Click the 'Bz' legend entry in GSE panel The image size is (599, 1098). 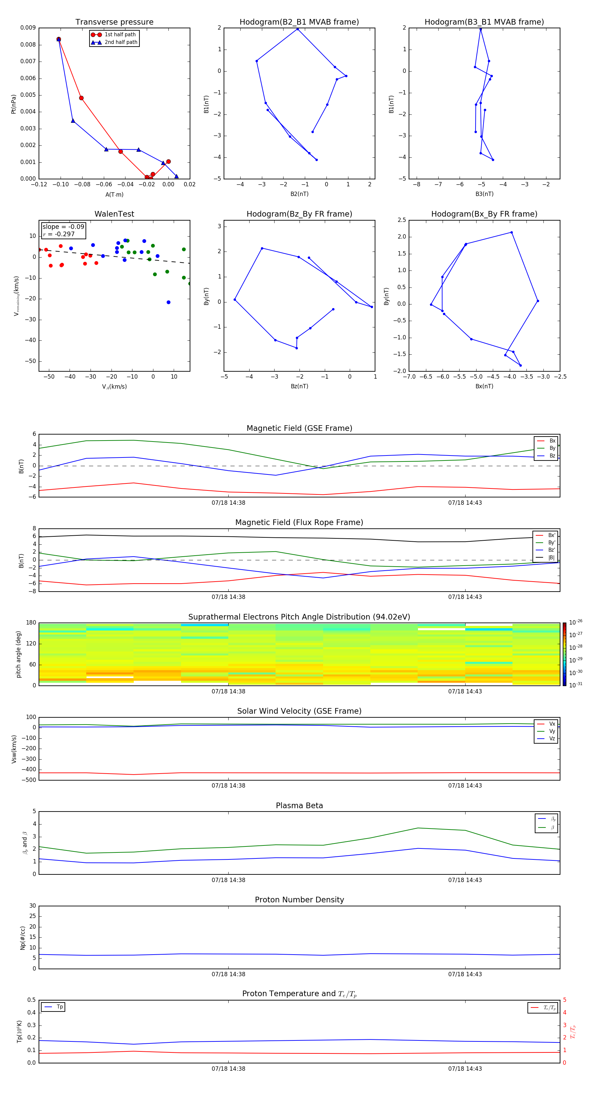[546, 456]
